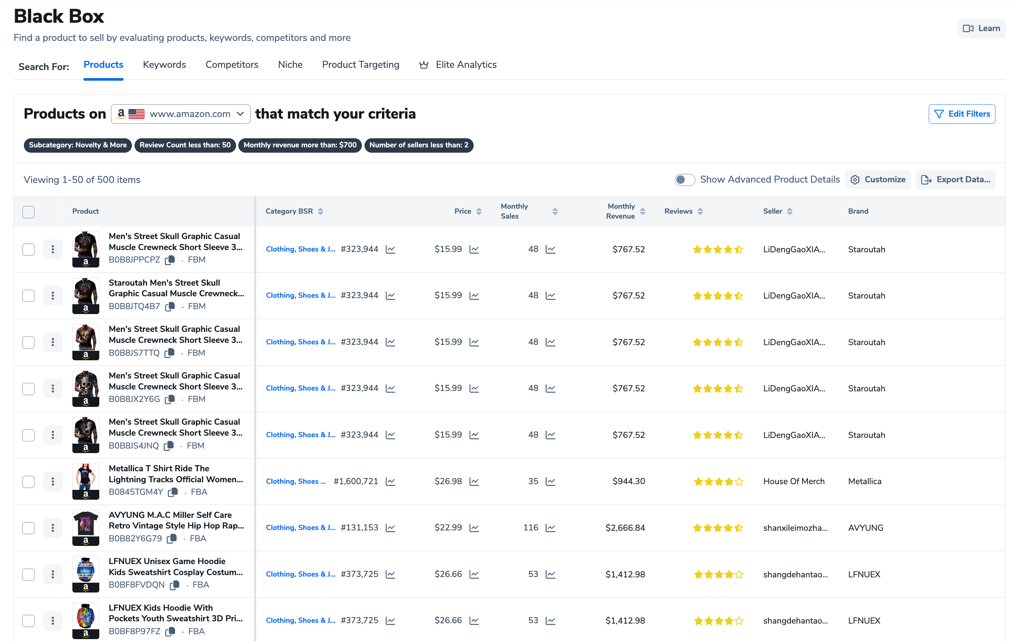Select all products header checkbox
Screen dimensions: 1011x641
(x=28, y=212)
